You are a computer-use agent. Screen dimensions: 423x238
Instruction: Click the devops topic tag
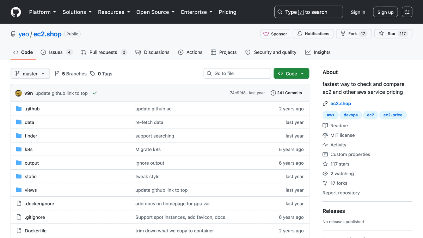(351, 115)
